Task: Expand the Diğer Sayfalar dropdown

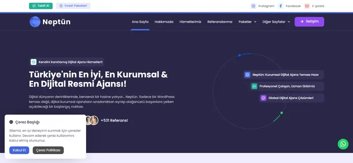Action: pos(276,22)
